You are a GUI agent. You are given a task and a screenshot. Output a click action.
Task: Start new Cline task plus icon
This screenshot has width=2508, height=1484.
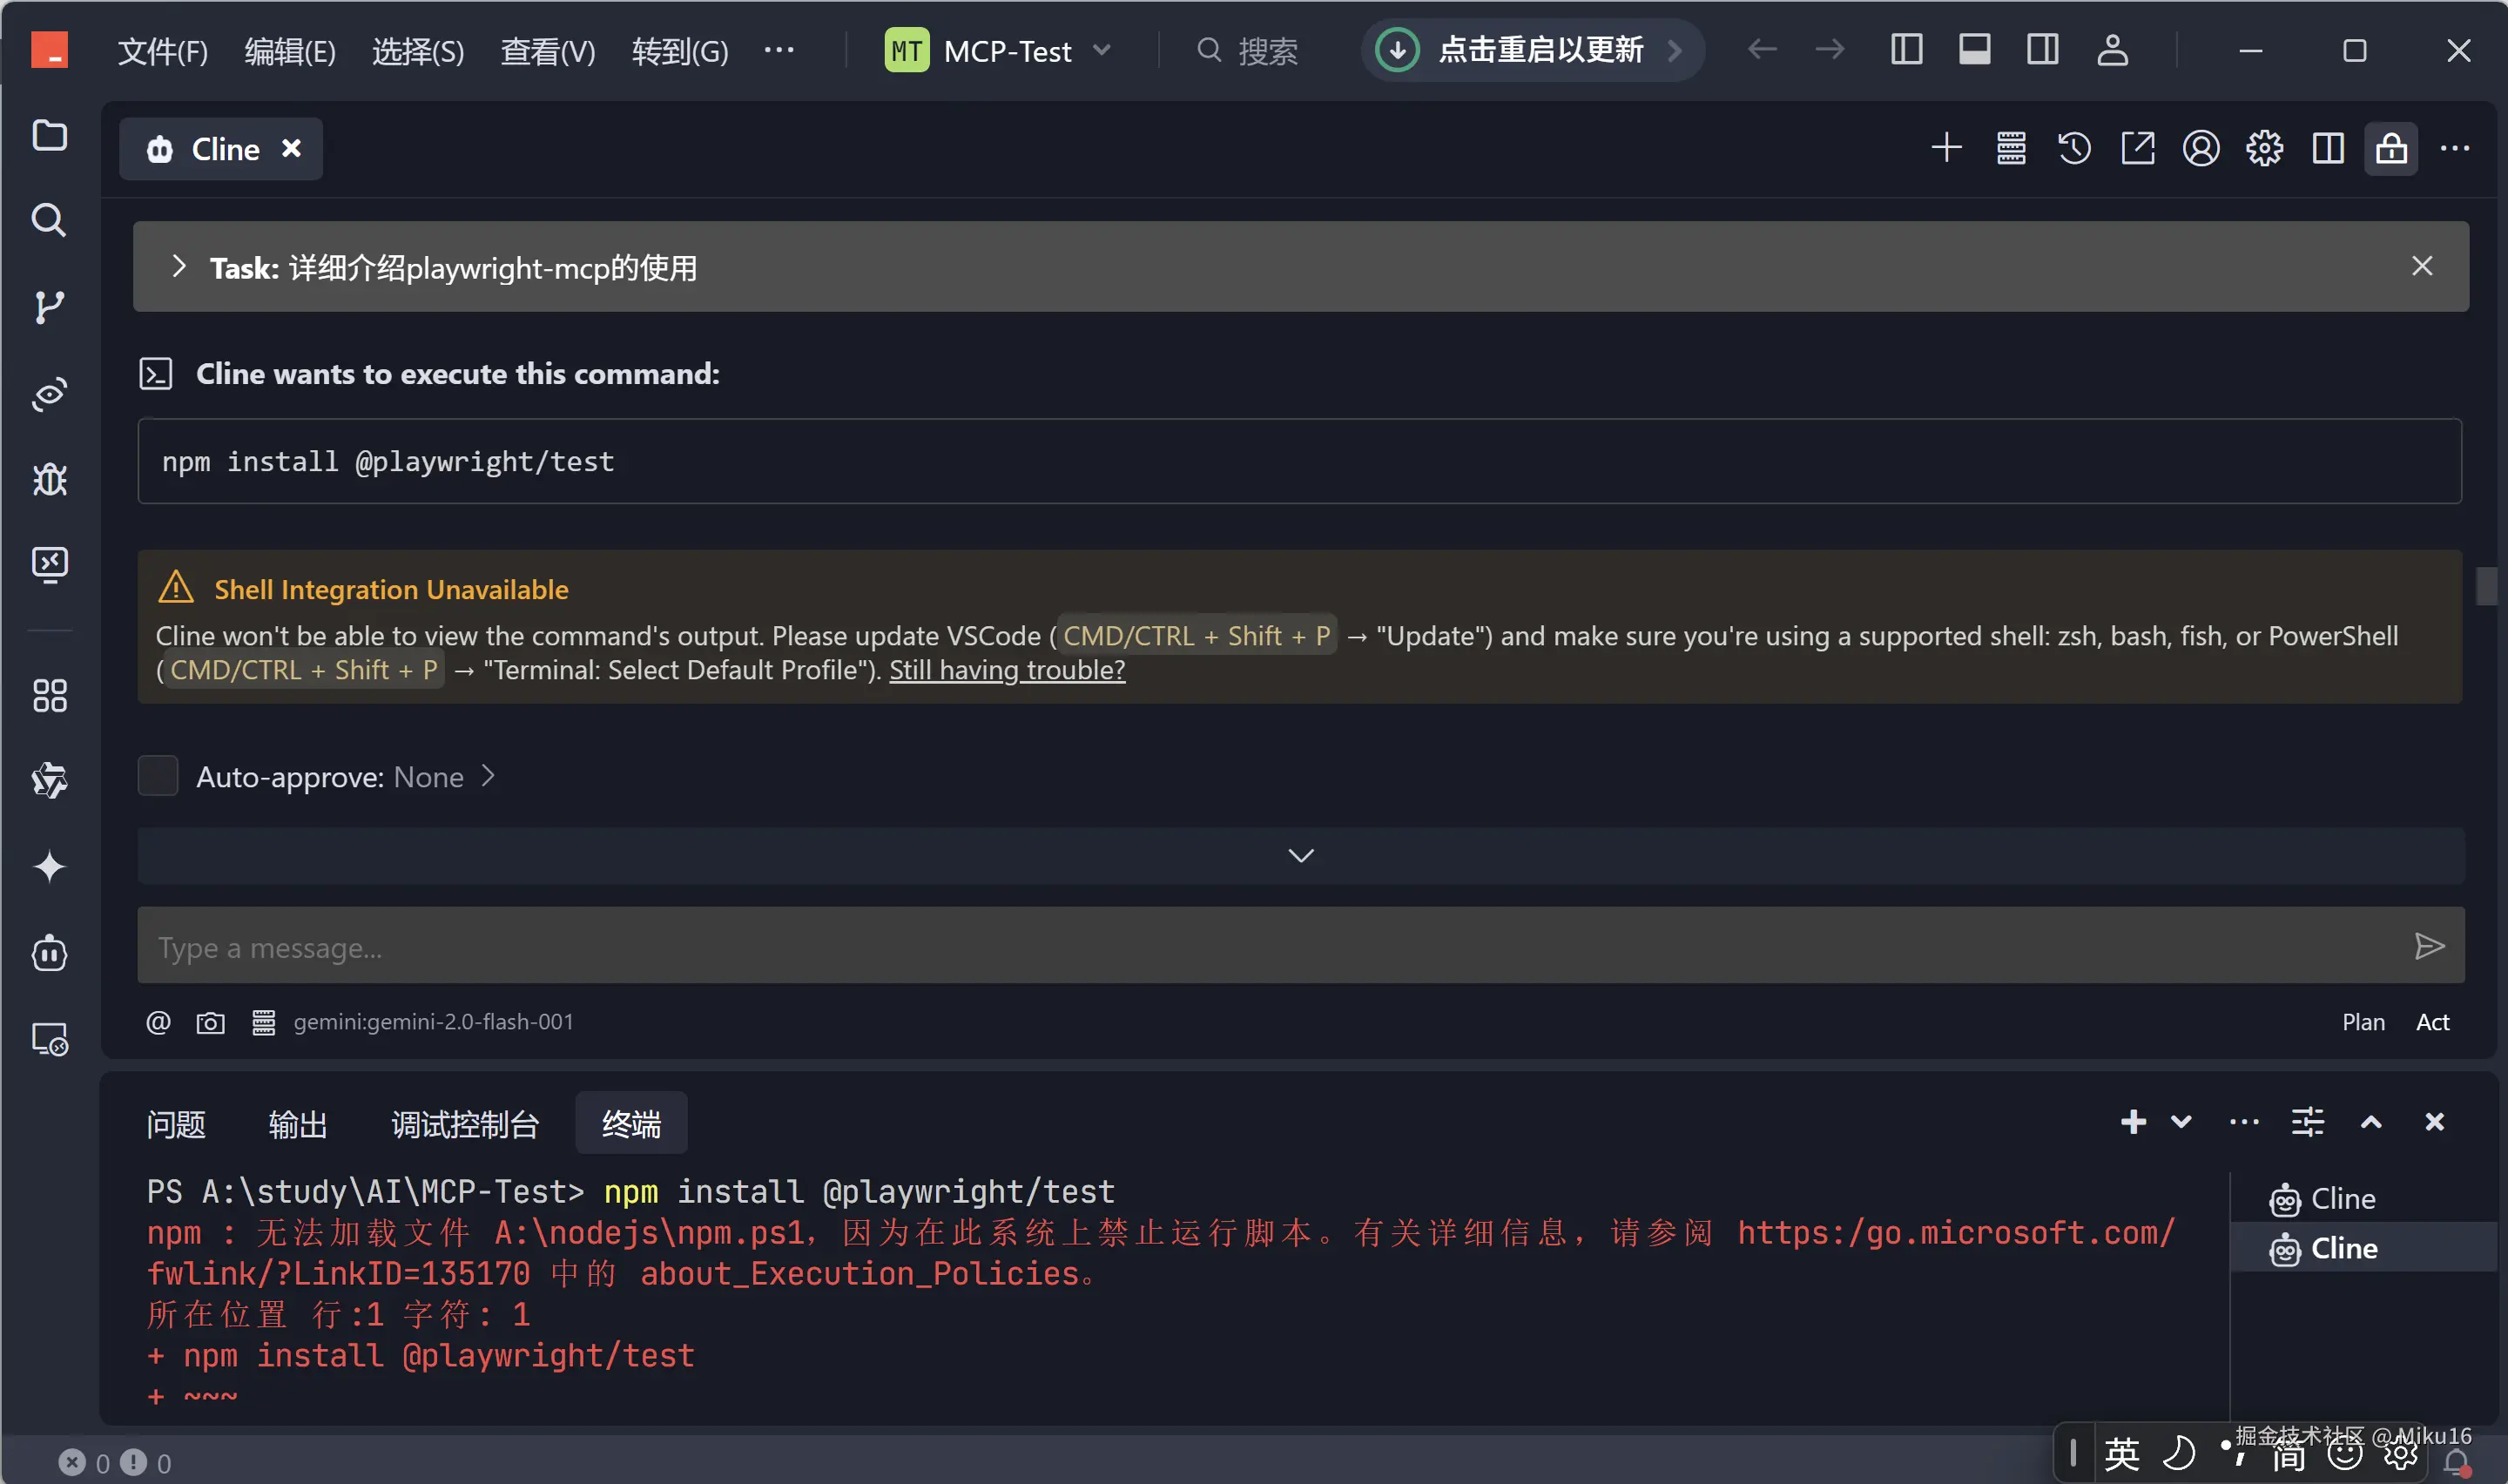point(1945,149)
